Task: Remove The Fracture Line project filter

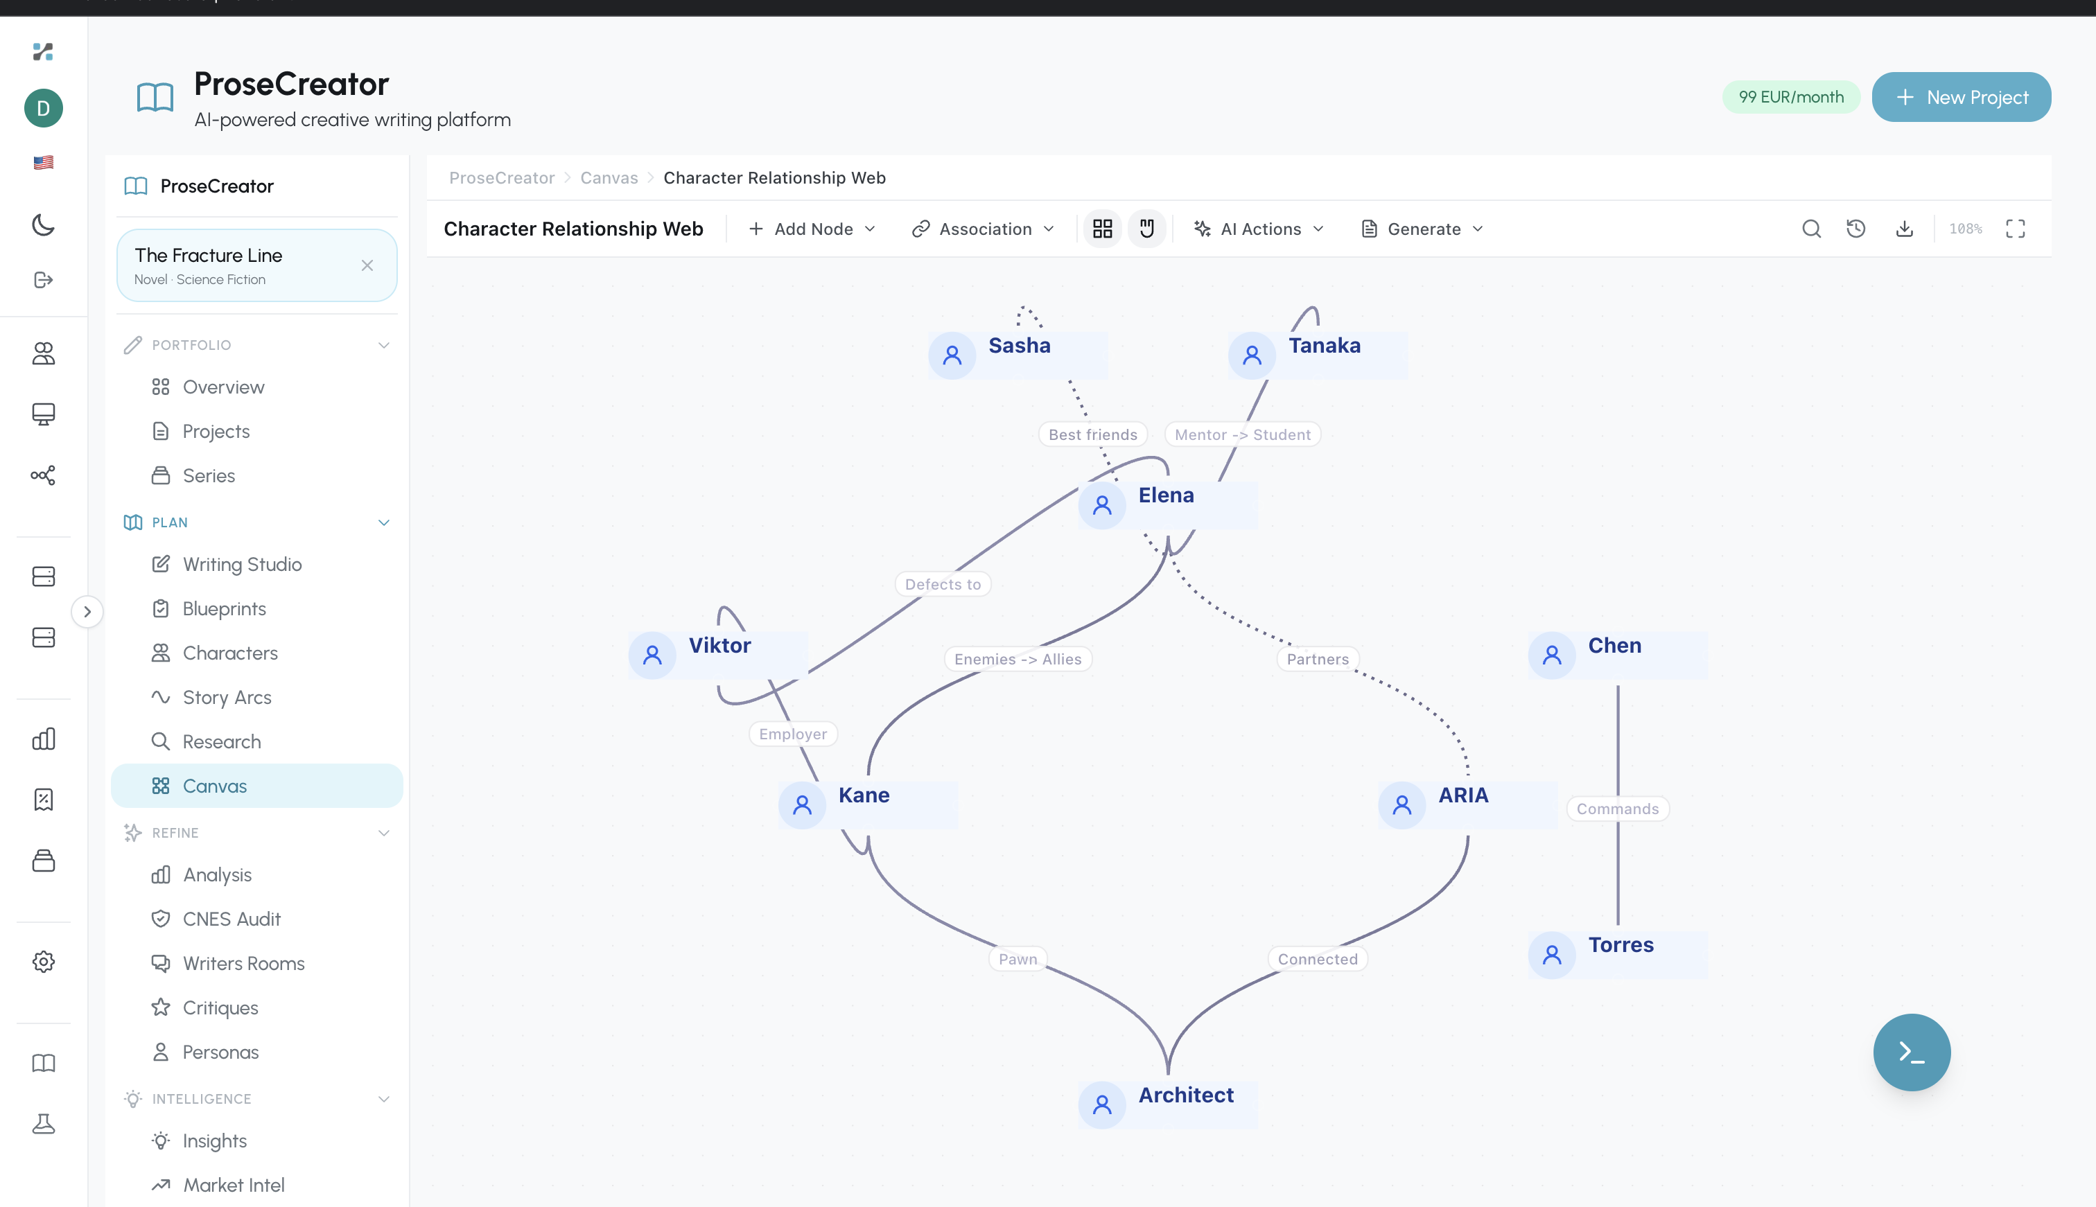Action: 368,265
